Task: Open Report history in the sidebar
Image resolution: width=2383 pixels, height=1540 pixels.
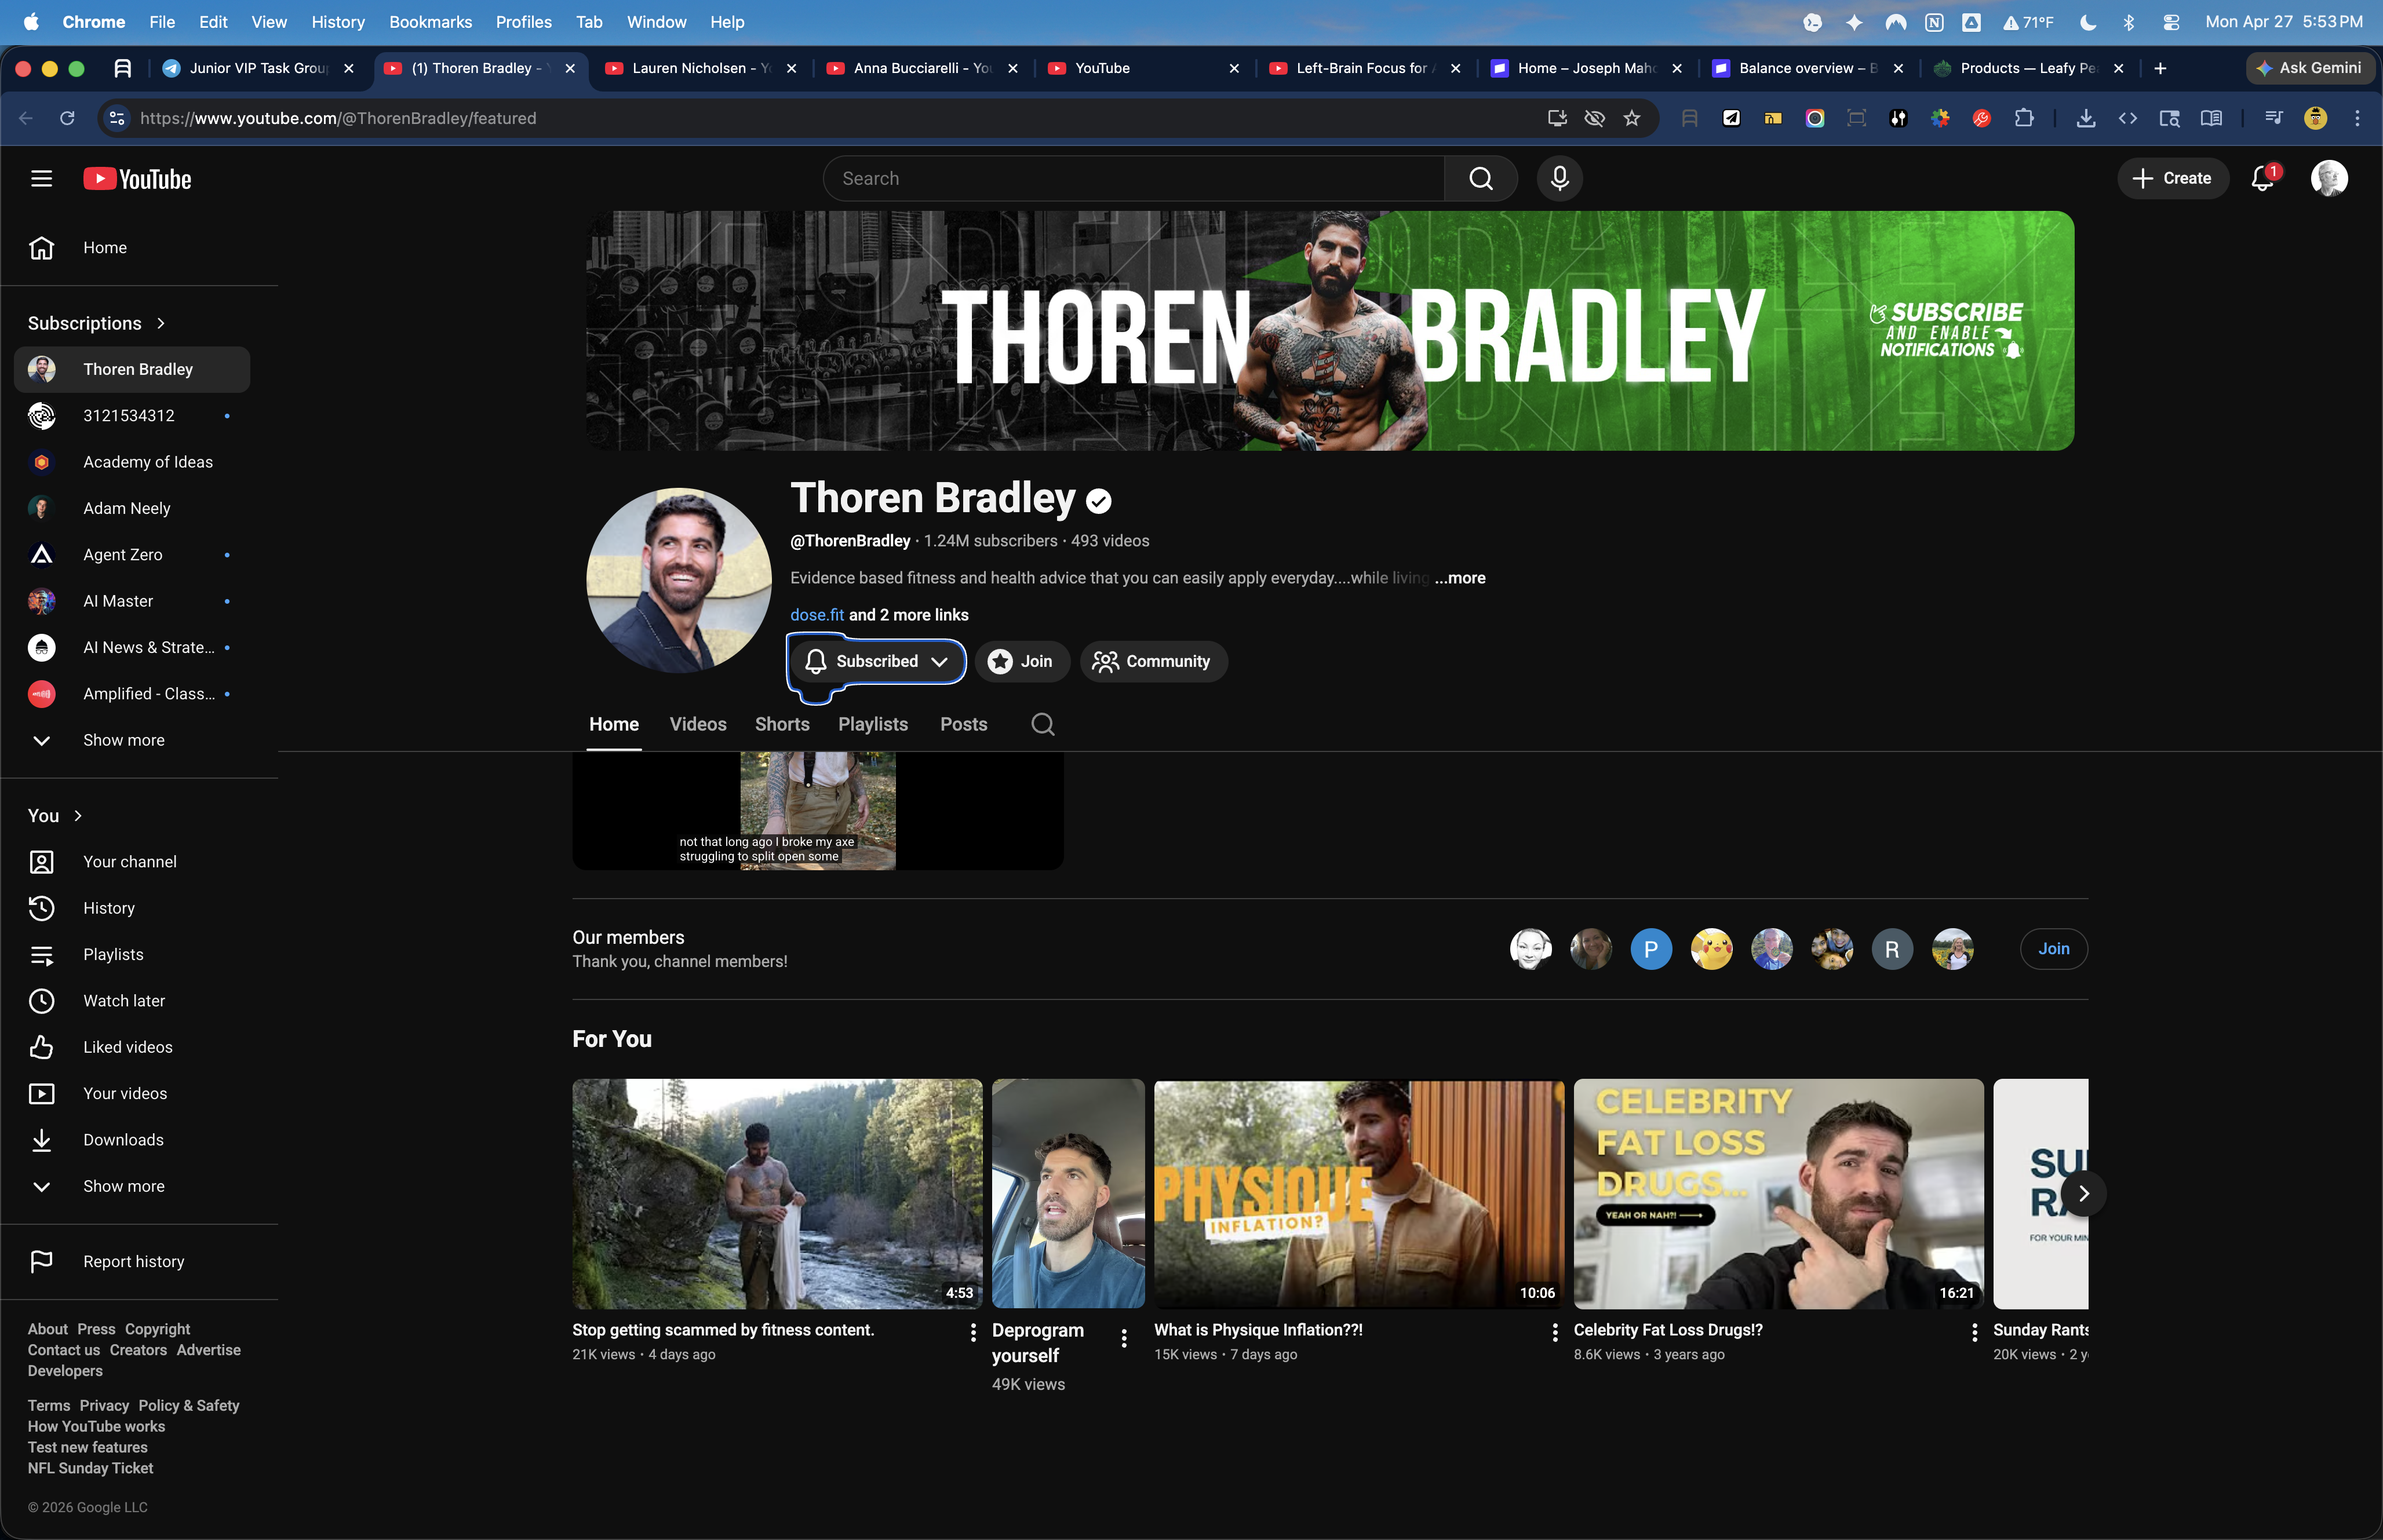Action: pos(132,1262)
